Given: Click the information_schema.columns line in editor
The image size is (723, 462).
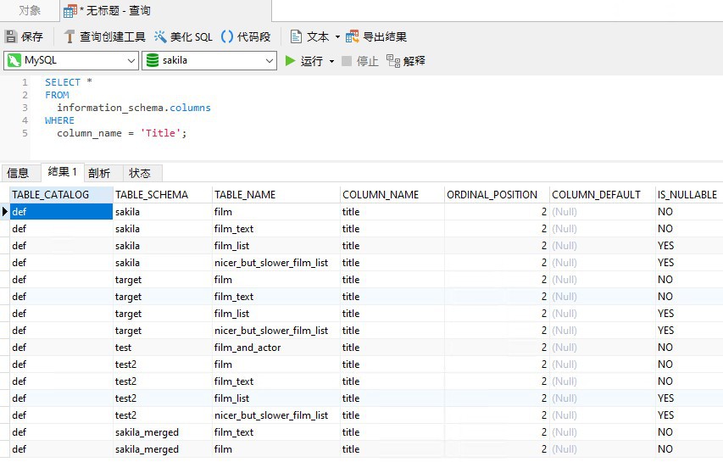Looking at the screenshot, I should [x=134, y=108].
